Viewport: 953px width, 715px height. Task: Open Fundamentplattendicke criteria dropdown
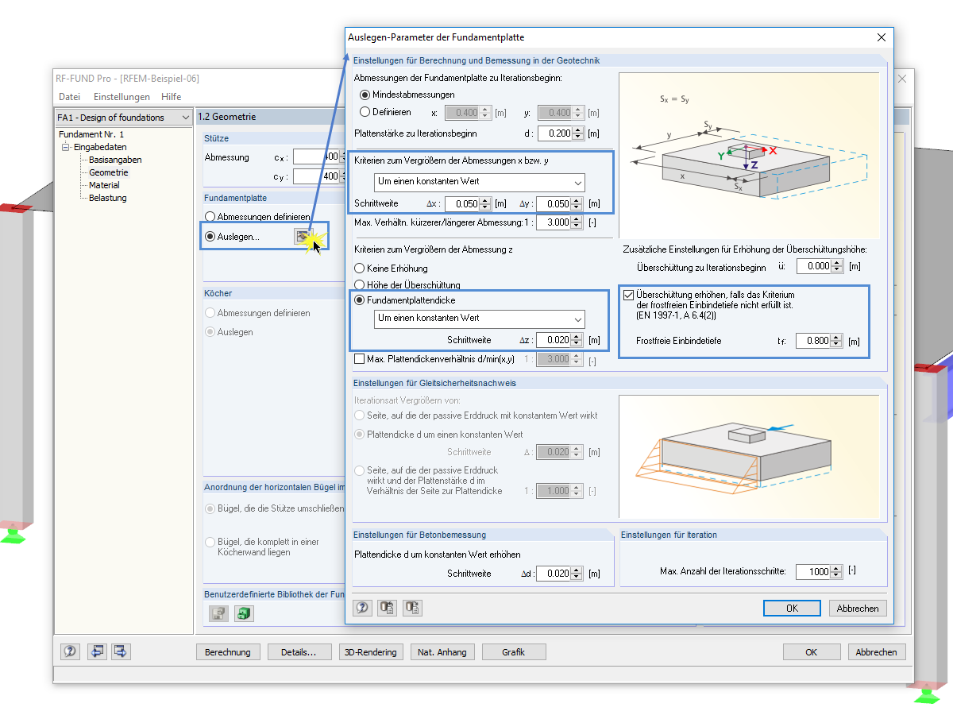click(479, 319)
